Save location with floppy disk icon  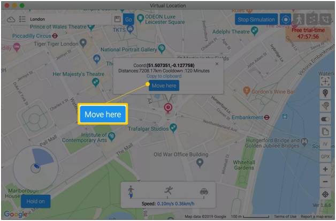tap(117, 19)
